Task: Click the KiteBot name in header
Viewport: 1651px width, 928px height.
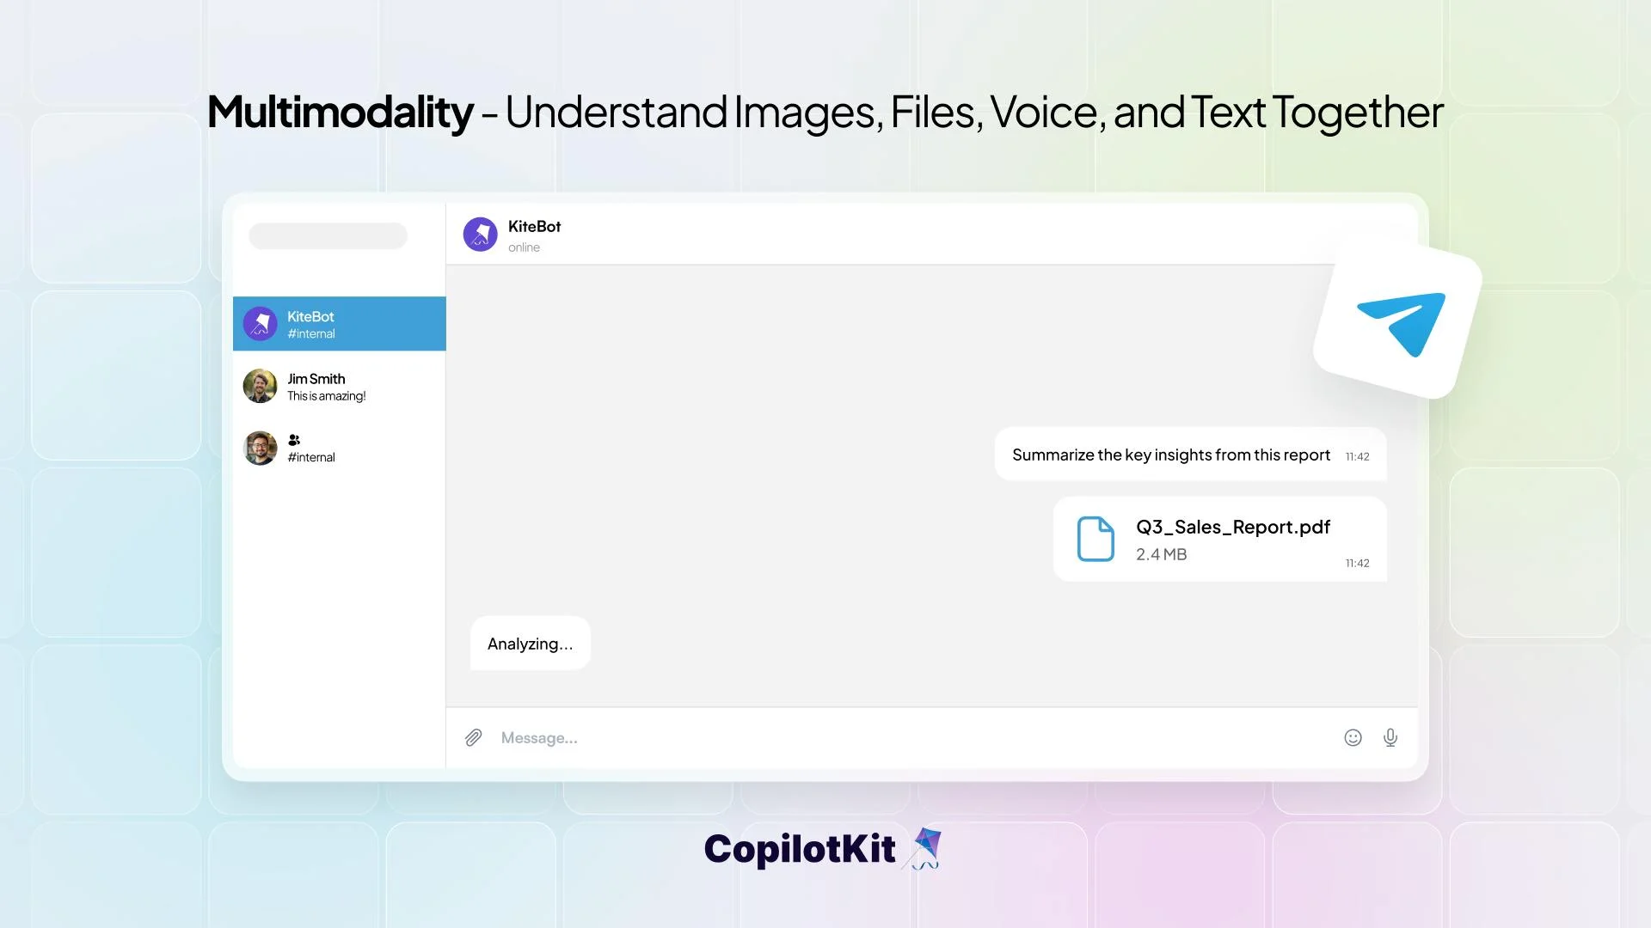Action: (x=534, y=227)
